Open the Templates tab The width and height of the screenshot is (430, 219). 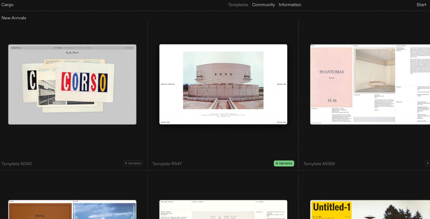(238, 5)
